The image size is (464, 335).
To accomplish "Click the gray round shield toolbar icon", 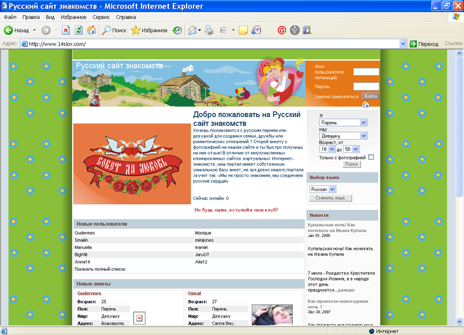I will pos(295,30).
